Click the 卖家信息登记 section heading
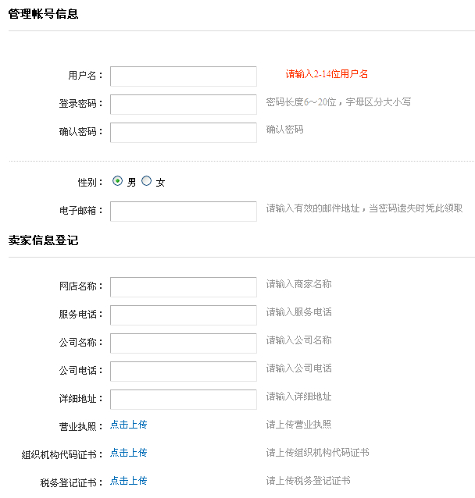The image size is (475, 498). pyautogui.click(x=43, y=240)
